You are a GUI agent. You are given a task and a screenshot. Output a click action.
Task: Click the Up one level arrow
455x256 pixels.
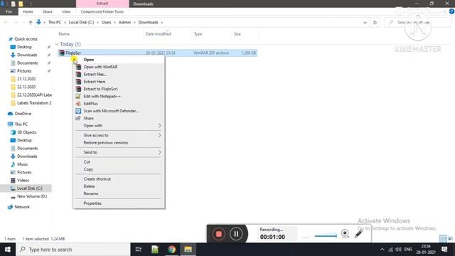31,22
